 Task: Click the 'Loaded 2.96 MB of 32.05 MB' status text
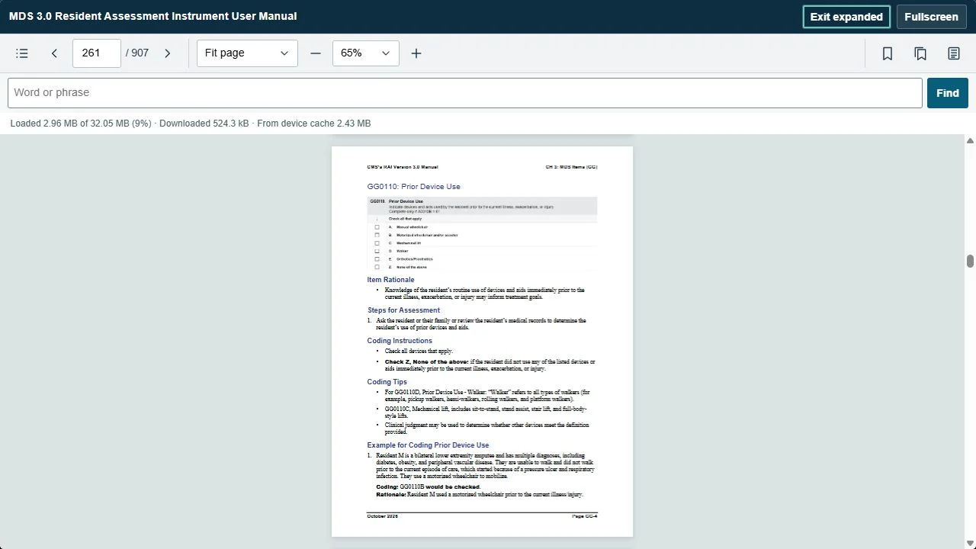(x=81, y=124)
